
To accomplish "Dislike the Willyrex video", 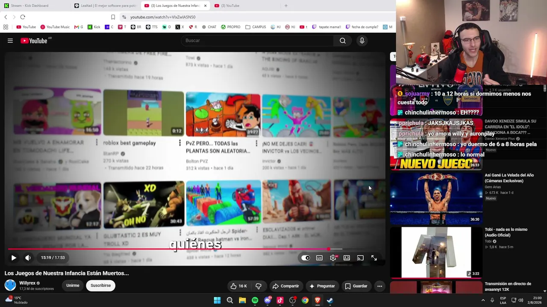I will 259,286.
